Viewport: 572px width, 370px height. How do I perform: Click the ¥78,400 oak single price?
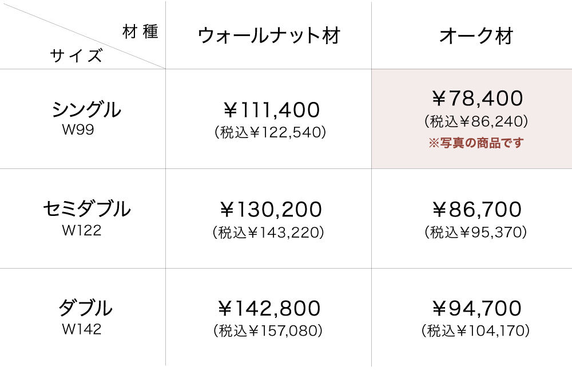click(x=477, y=99)
